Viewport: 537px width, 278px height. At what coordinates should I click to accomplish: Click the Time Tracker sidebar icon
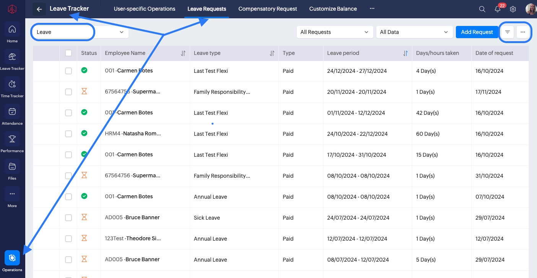point(12,84)
